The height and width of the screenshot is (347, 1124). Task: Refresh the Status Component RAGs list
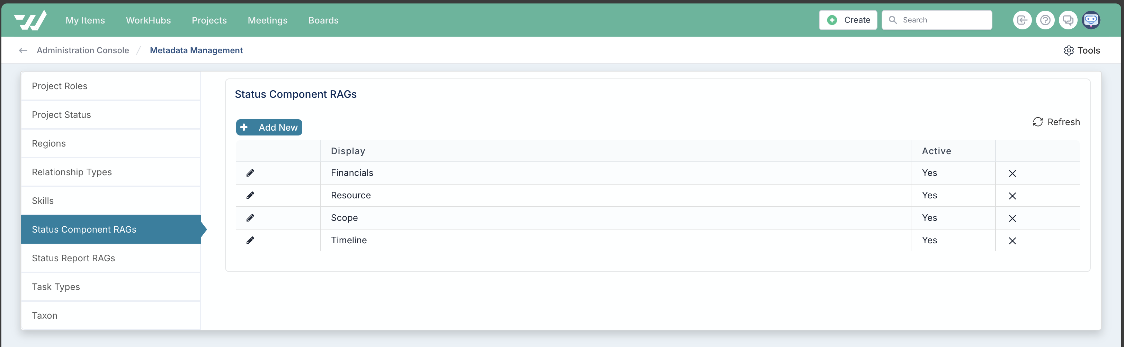[1056, 122]
